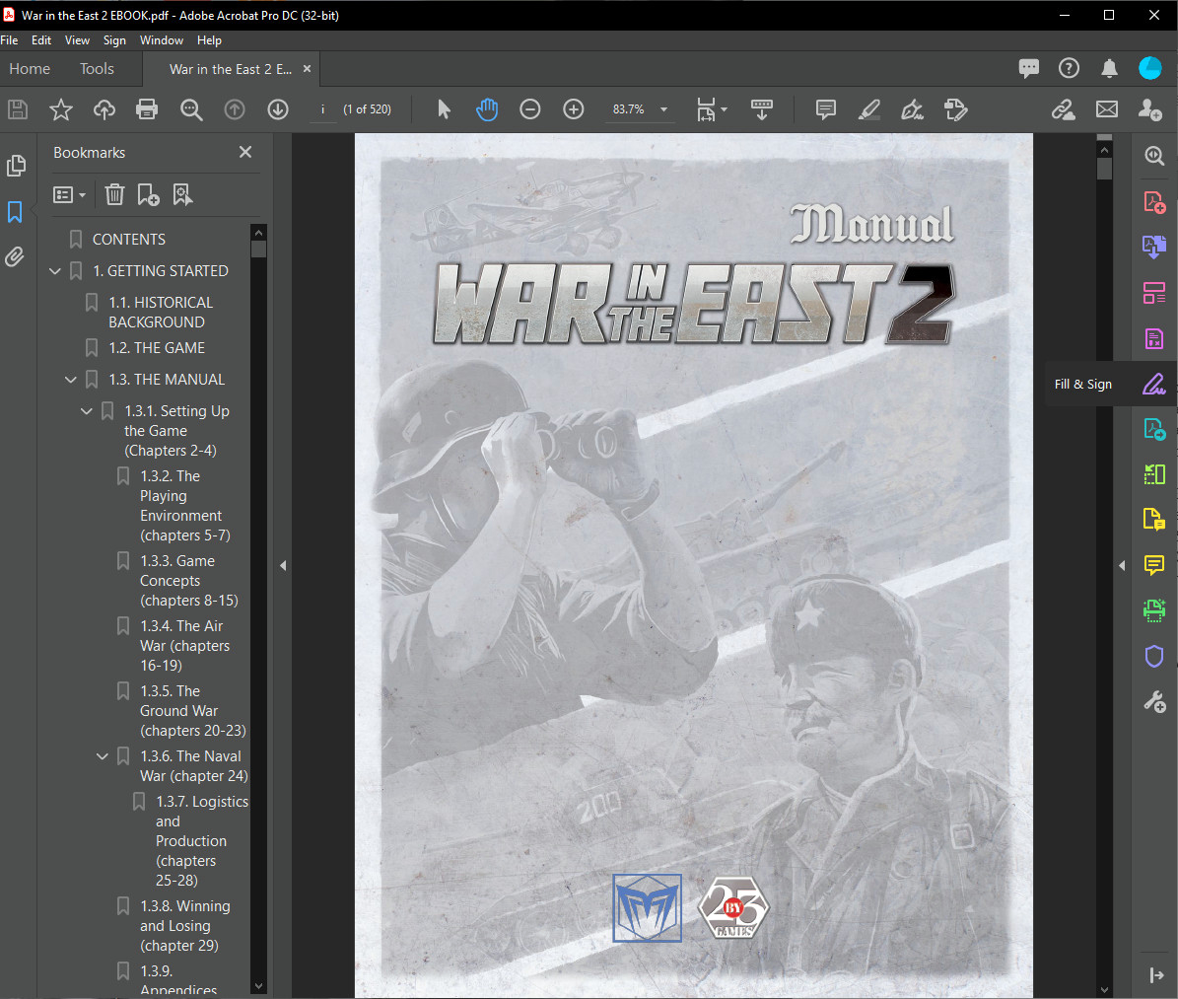Select the Highlight text tool
The image size is (1178, 999).
coord(869,109)
